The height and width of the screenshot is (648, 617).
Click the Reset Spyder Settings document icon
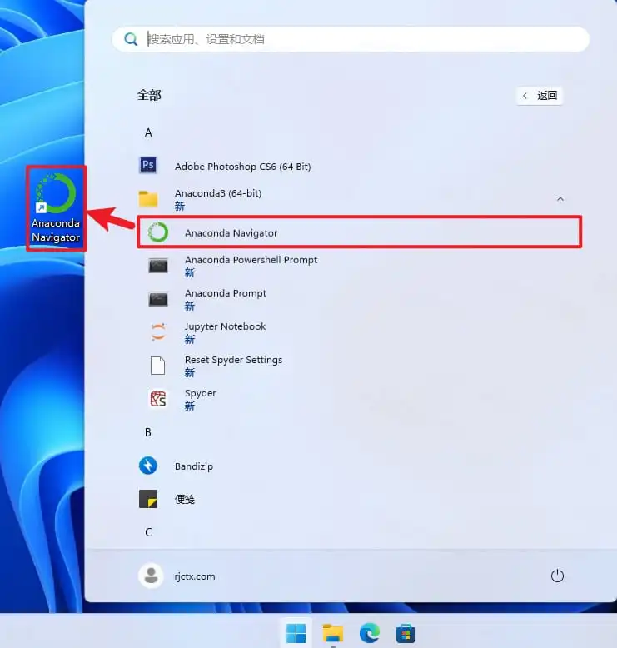click(158, 366)
